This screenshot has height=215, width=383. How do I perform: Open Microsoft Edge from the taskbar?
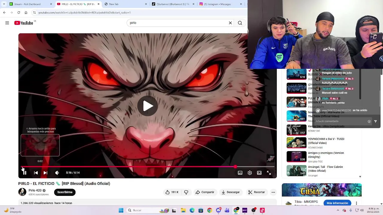(x=192, y=210)
